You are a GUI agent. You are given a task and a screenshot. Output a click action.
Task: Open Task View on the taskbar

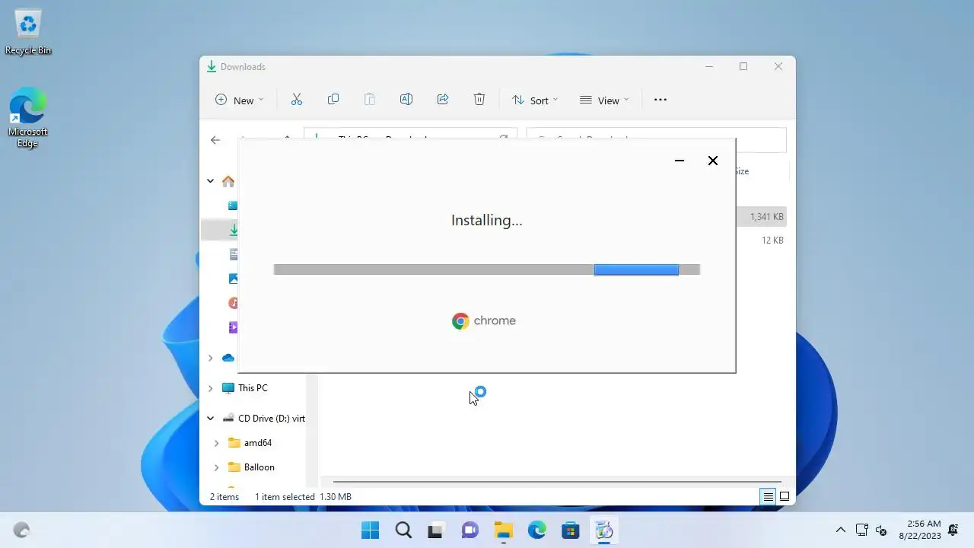pos(437,530)
